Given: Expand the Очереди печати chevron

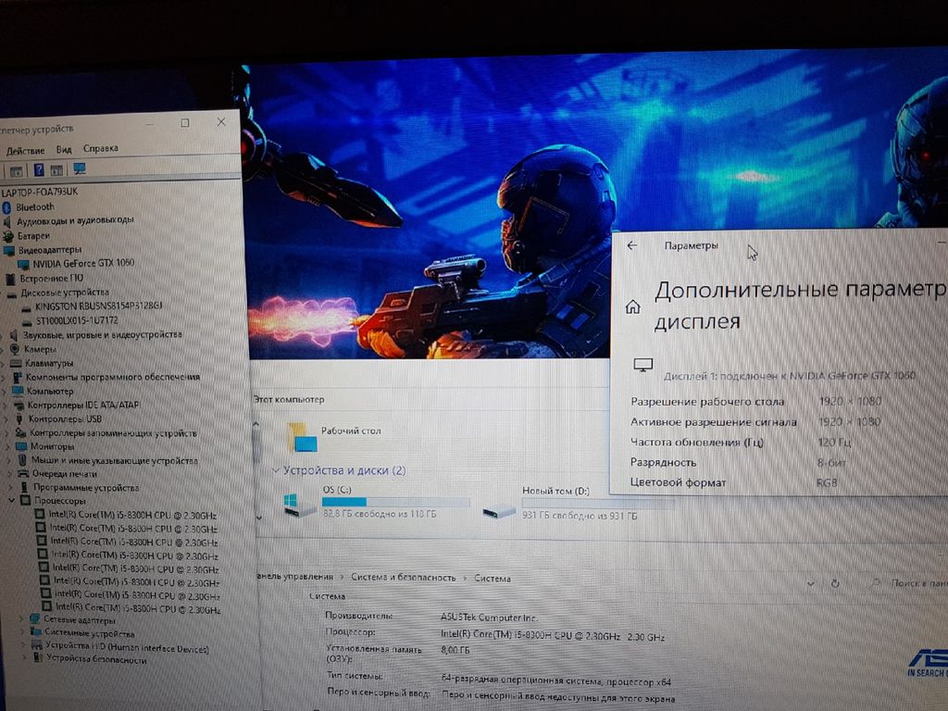Looking at the screenshot, I should click(9, 474).
